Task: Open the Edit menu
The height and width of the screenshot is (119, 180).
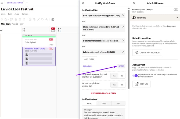Action: (x=10, y=14)
